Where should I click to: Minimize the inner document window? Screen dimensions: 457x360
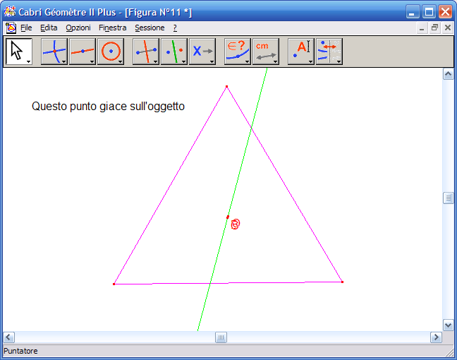click(x=422, y=28)
